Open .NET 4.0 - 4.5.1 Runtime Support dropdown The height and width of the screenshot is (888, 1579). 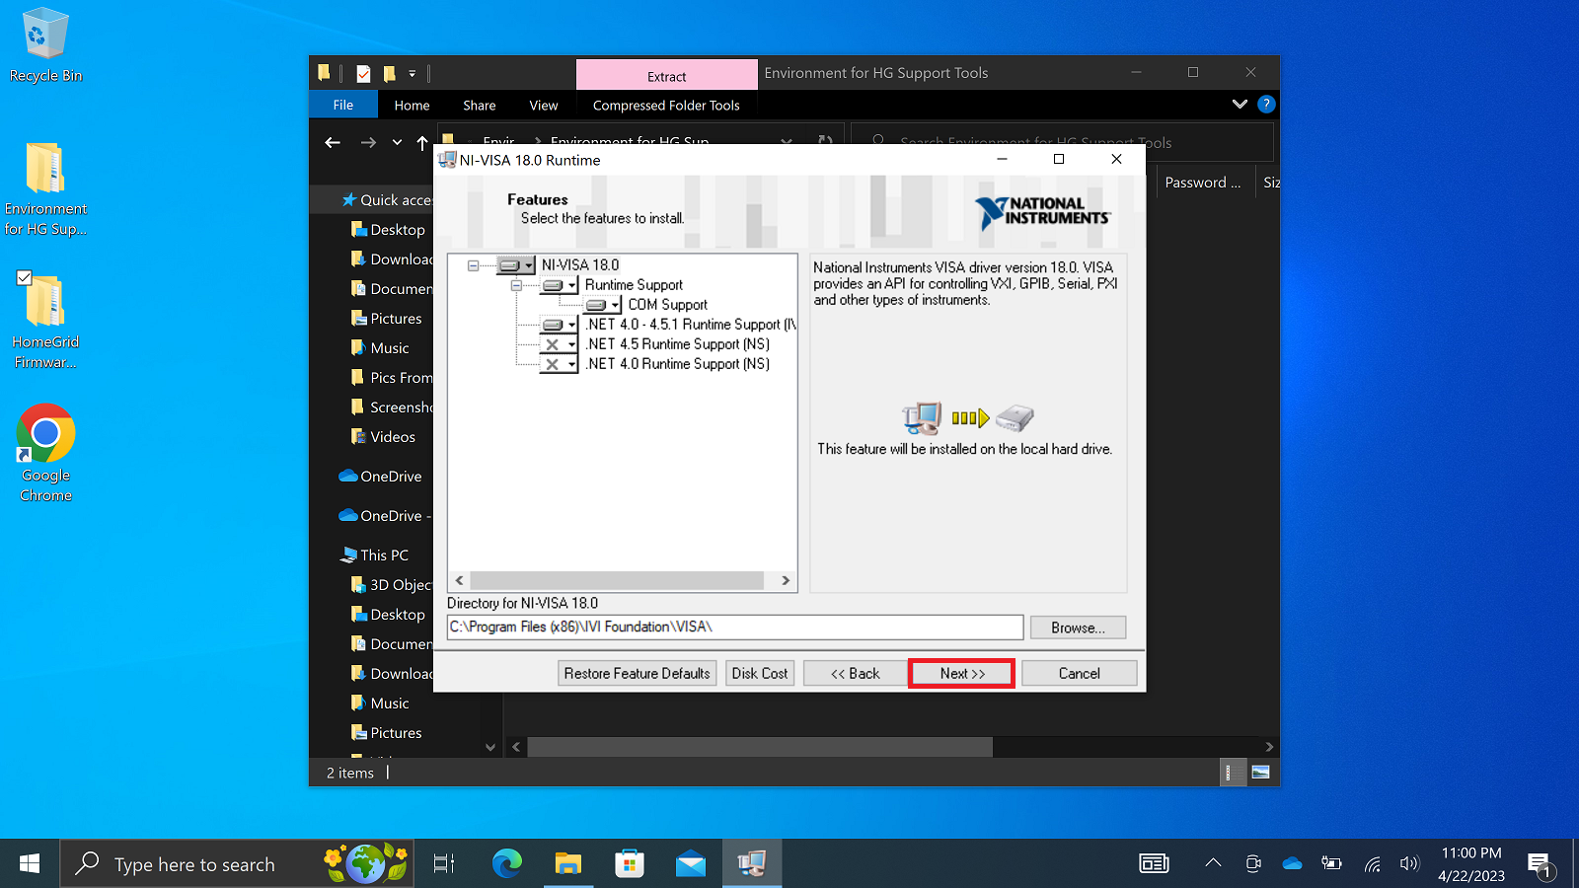(559, 325)
